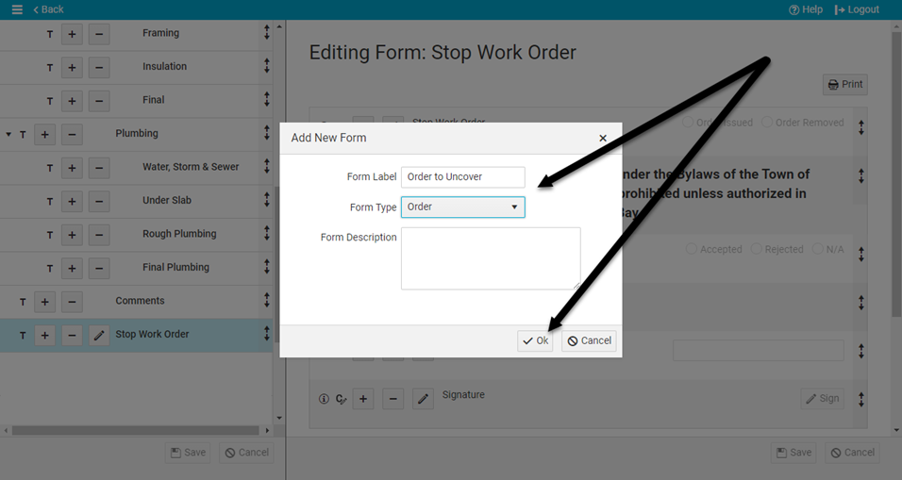This screenshot has width=902, height=480.
Task: Click the minus button on the Plumbing row
Action: (x=72, y=135)
